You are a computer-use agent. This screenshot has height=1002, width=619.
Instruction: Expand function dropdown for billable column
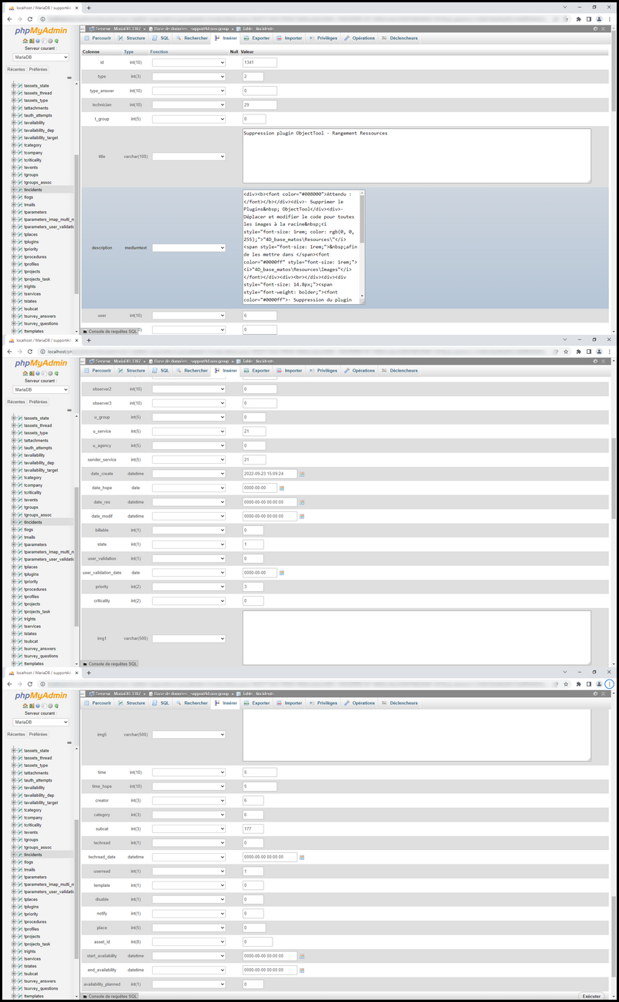point(189,531)
